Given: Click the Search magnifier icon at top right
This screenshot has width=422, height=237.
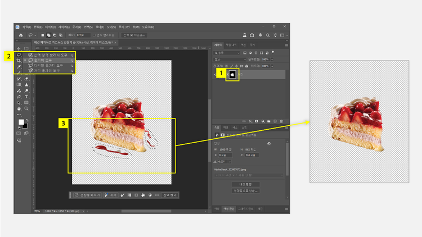Looking at the screenshot, I should click(x=268, y=35).
